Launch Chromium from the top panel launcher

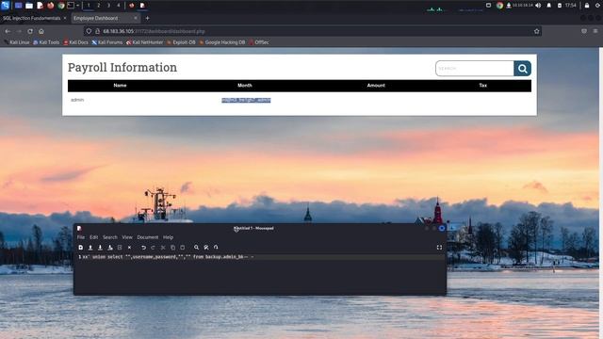click(x=60, y=6)
